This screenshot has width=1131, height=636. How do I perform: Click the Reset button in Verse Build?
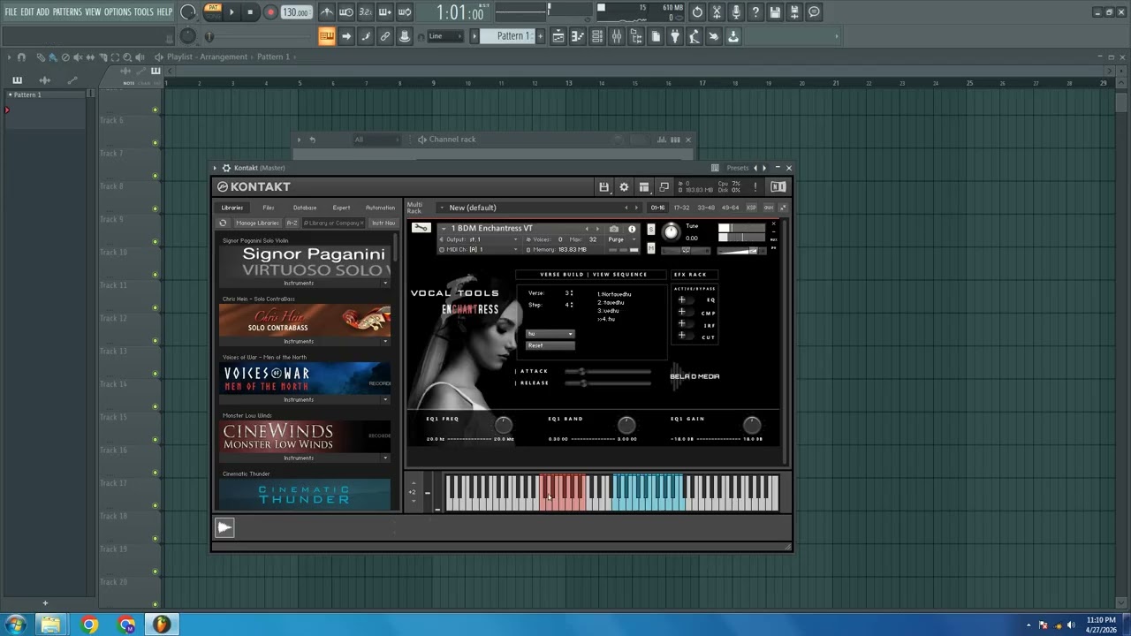(x=550, y=345)
